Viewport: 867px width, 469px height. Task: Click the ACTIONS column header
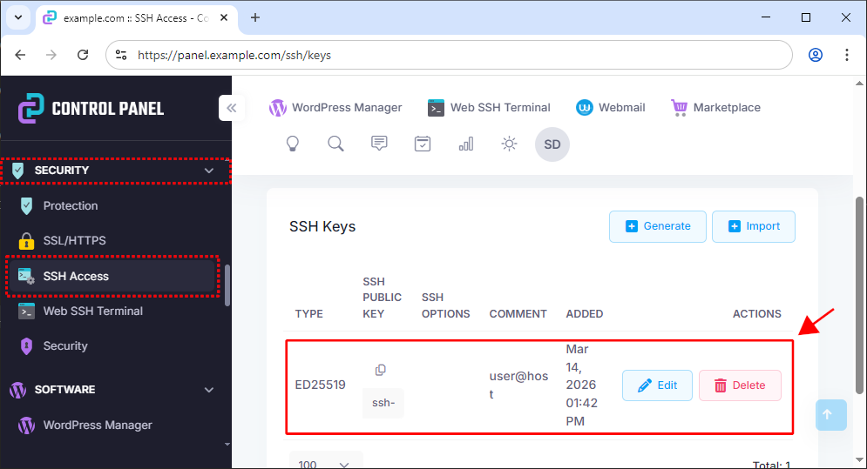coord(757,314)
